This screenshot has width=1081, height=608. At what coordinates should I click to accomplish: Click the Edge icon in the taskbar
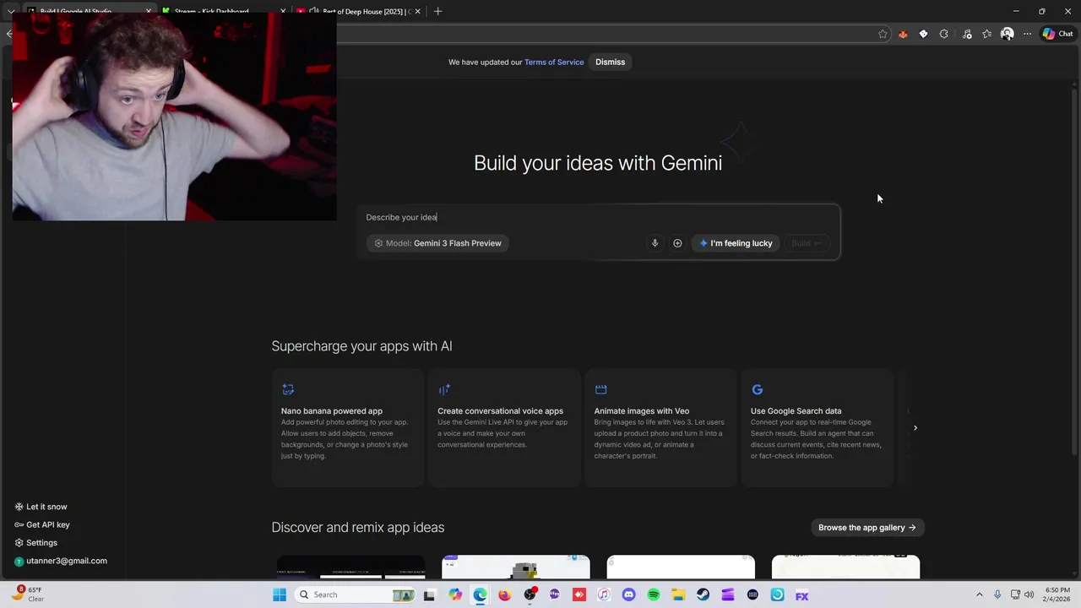[480, 594]
